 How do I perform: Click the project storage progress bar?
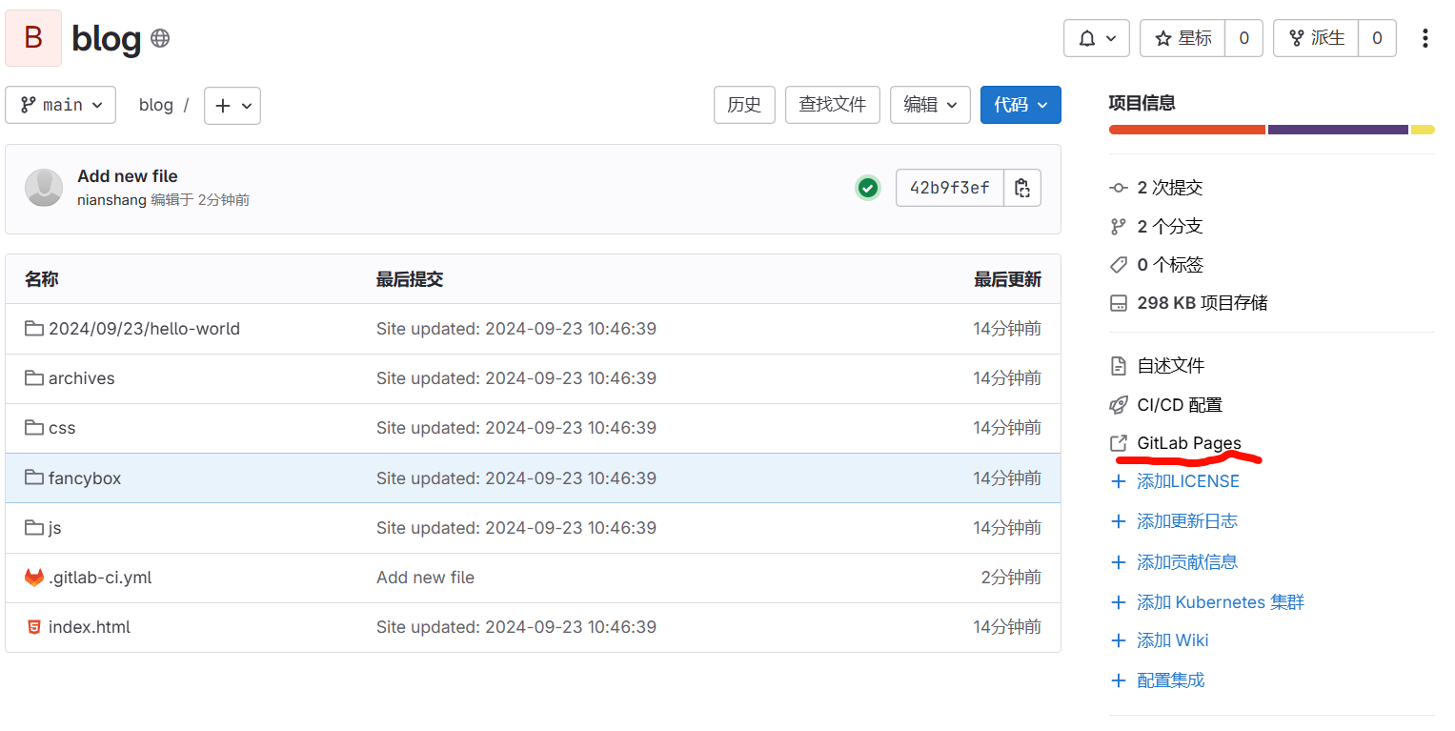(1271, 129)
